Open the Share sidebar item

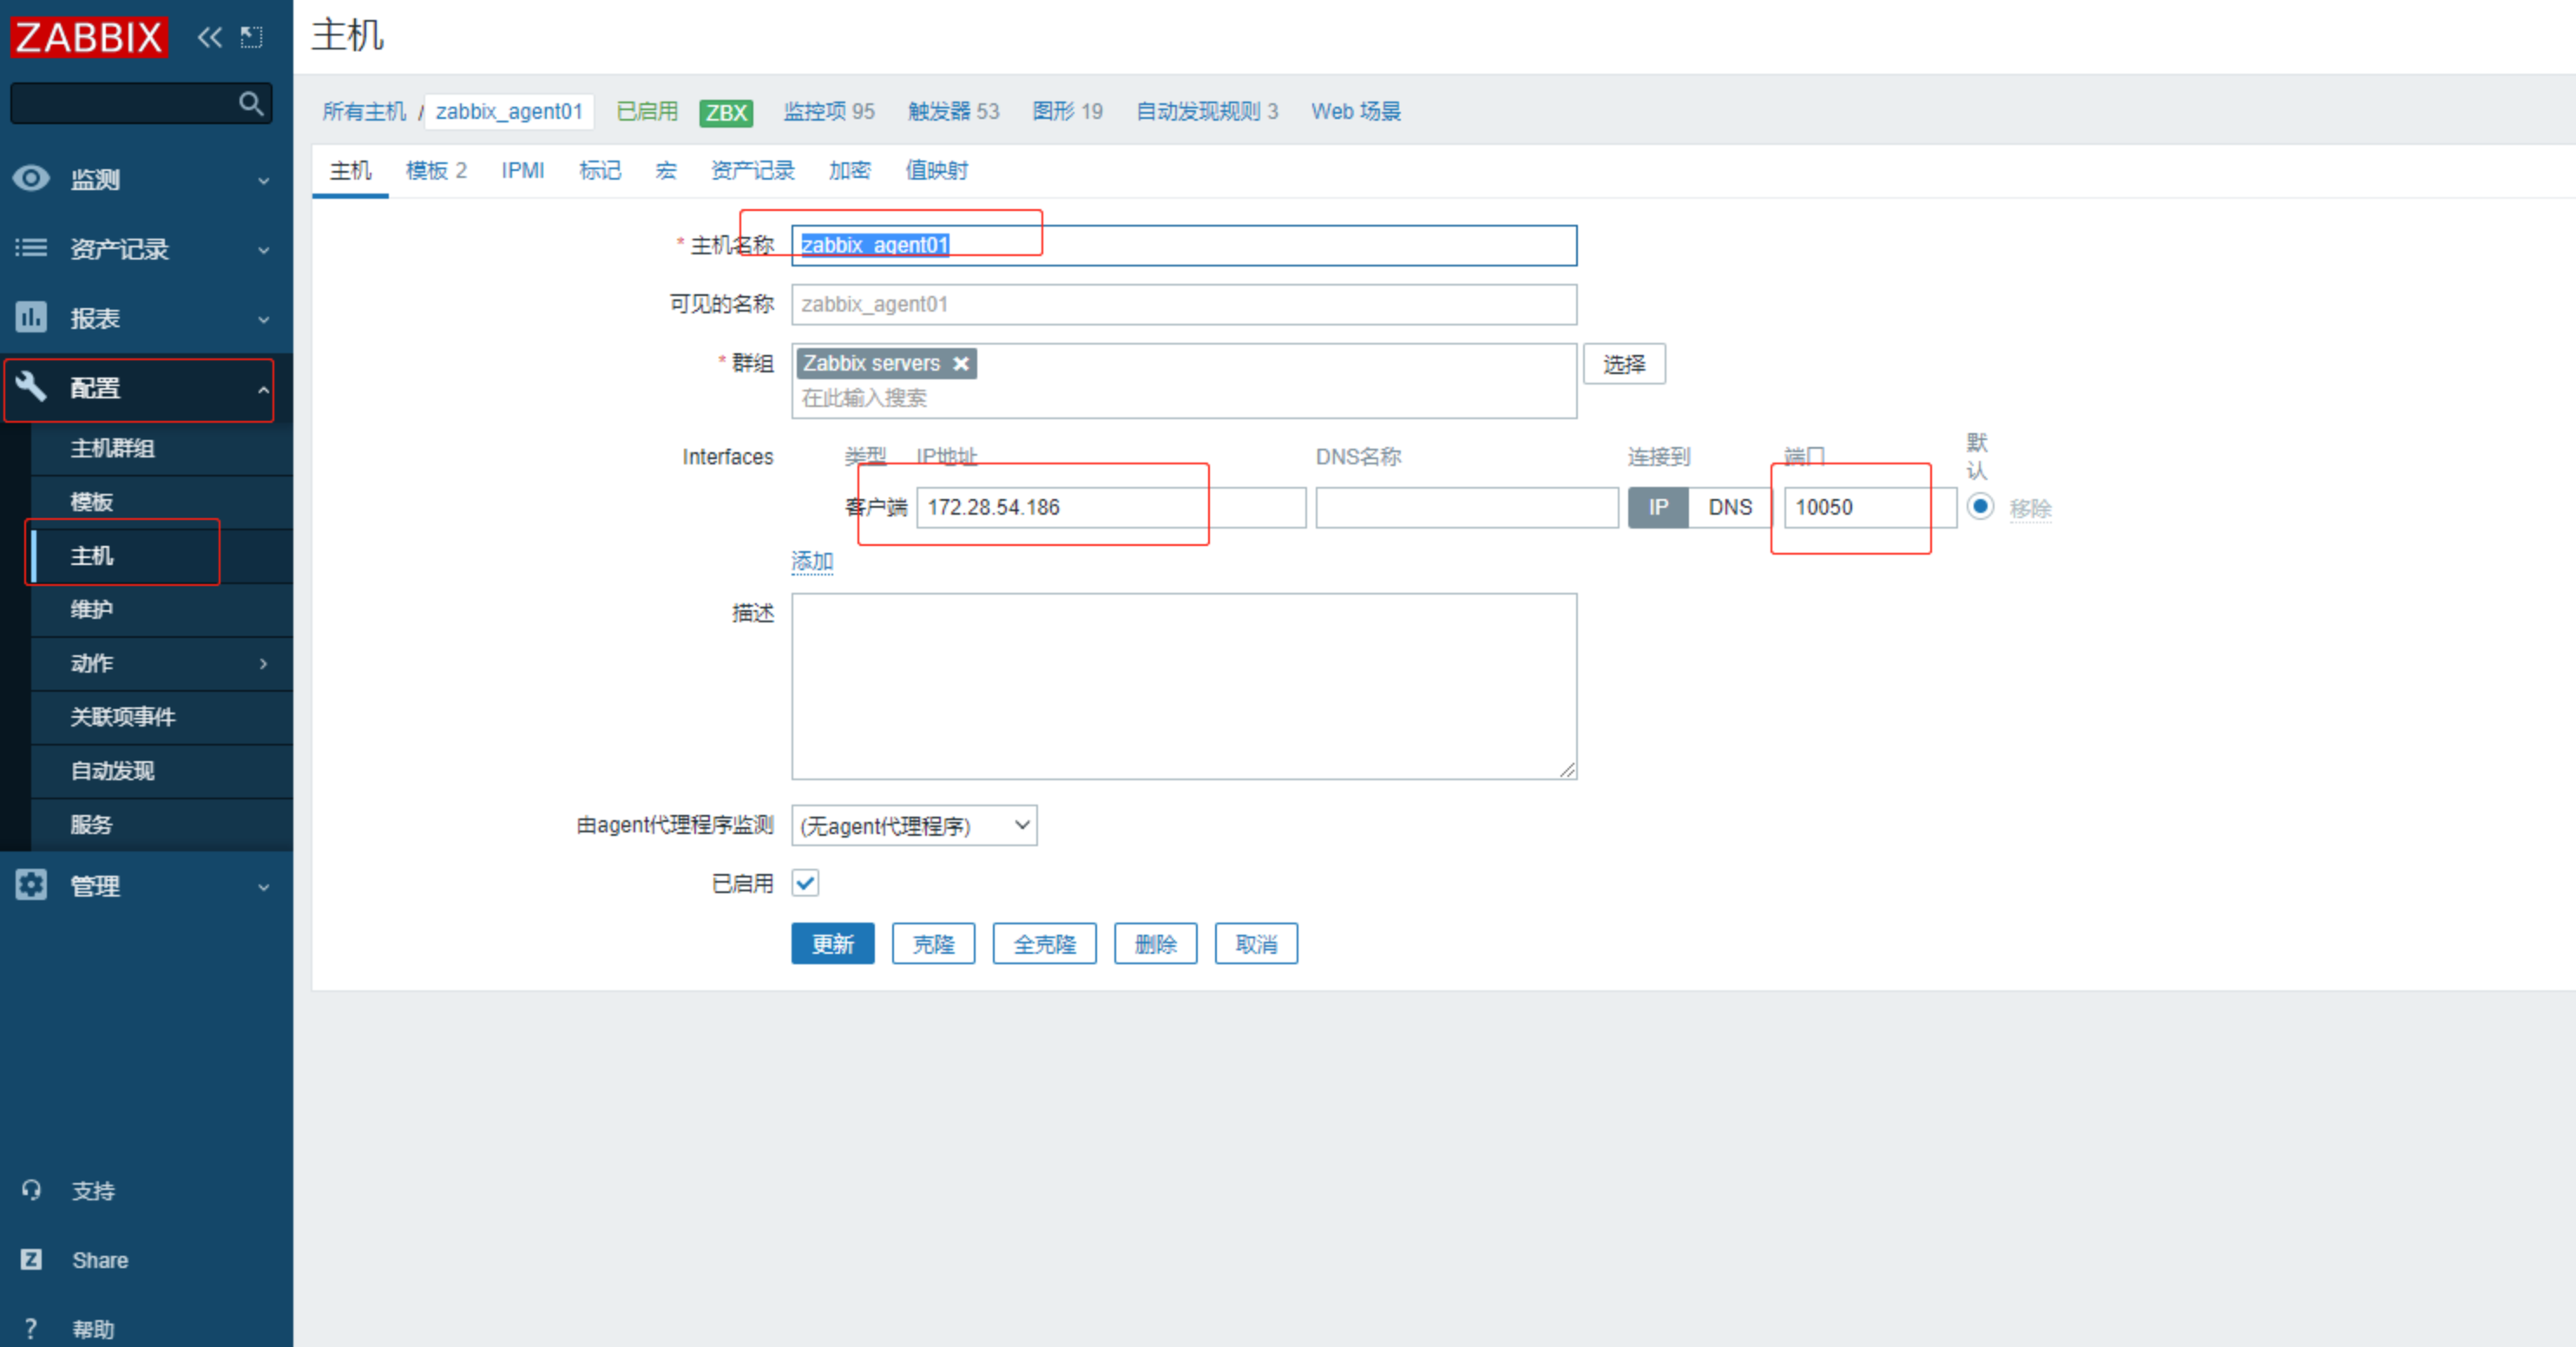point(99,1260)
